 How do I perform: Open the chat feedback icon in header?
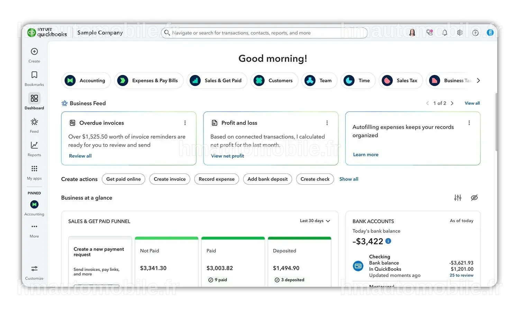(x=429, y=32)
